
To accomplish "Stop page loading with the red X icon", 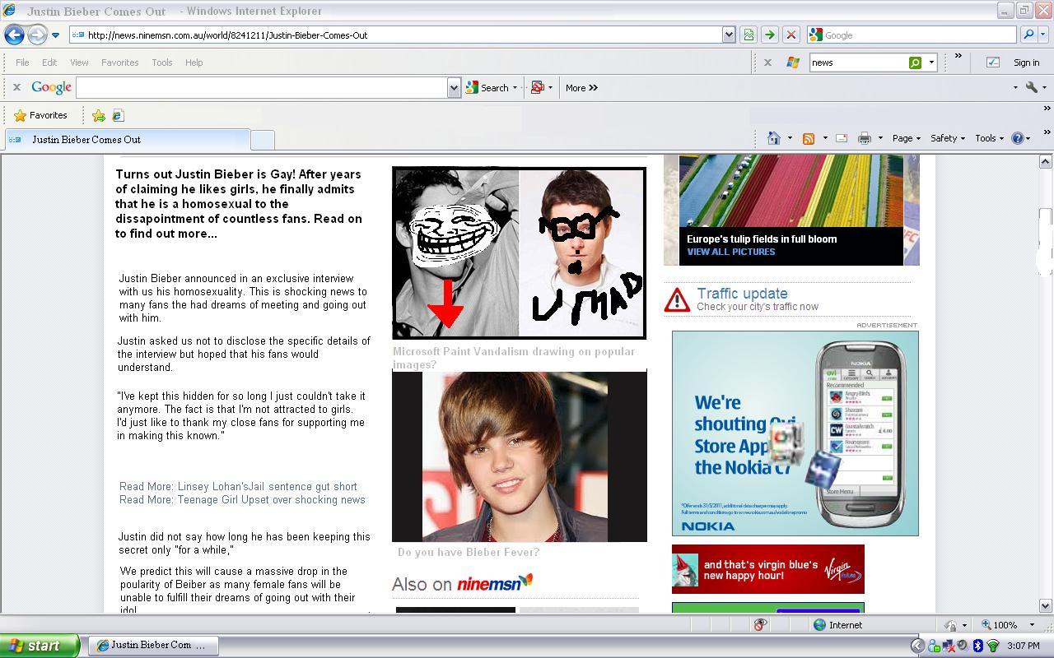I will [x=790, y=35].
